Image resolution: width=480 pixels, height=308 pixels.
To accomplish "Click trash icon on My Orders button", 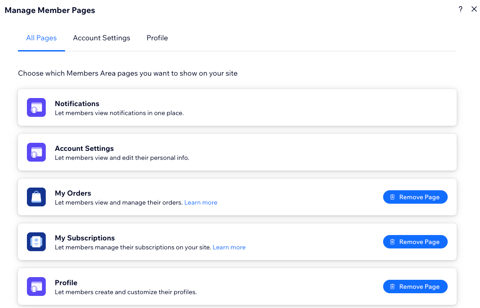I will (393, 197).
